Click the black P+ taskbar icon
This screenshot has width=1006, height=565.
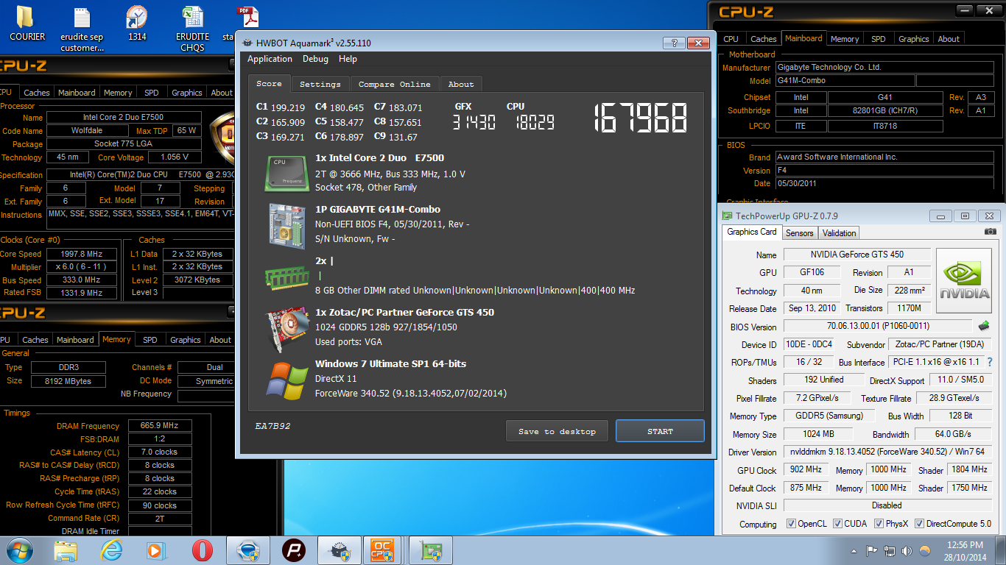click(x=294, y=550)
